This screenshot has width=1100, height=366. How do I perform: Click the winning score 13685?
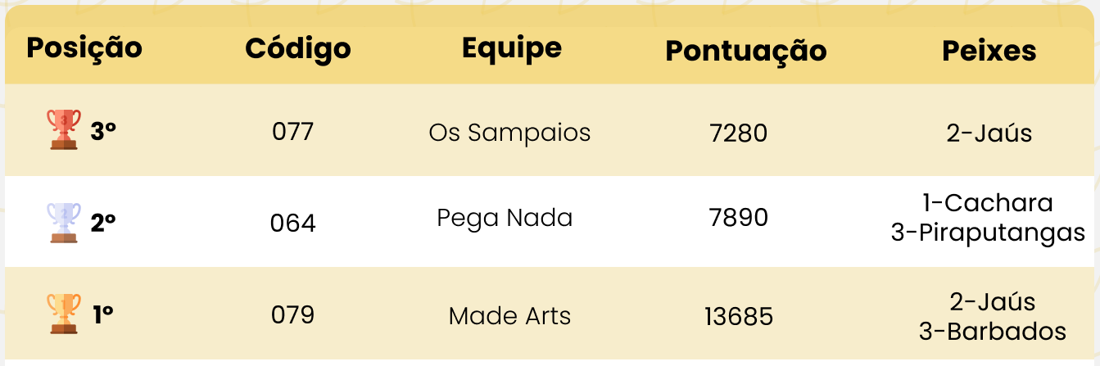click(739, 316)
